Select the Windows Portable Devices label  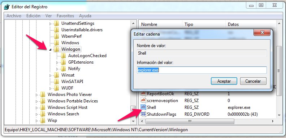(73, 101)
